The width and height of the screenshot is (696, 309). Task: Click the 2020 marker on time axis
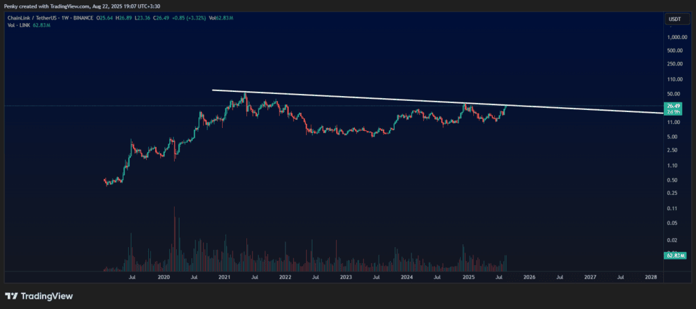coord(164,277)
